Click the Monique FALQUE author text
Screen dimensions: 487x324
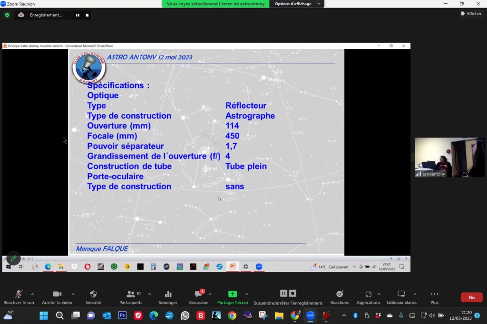coord(102,249)
